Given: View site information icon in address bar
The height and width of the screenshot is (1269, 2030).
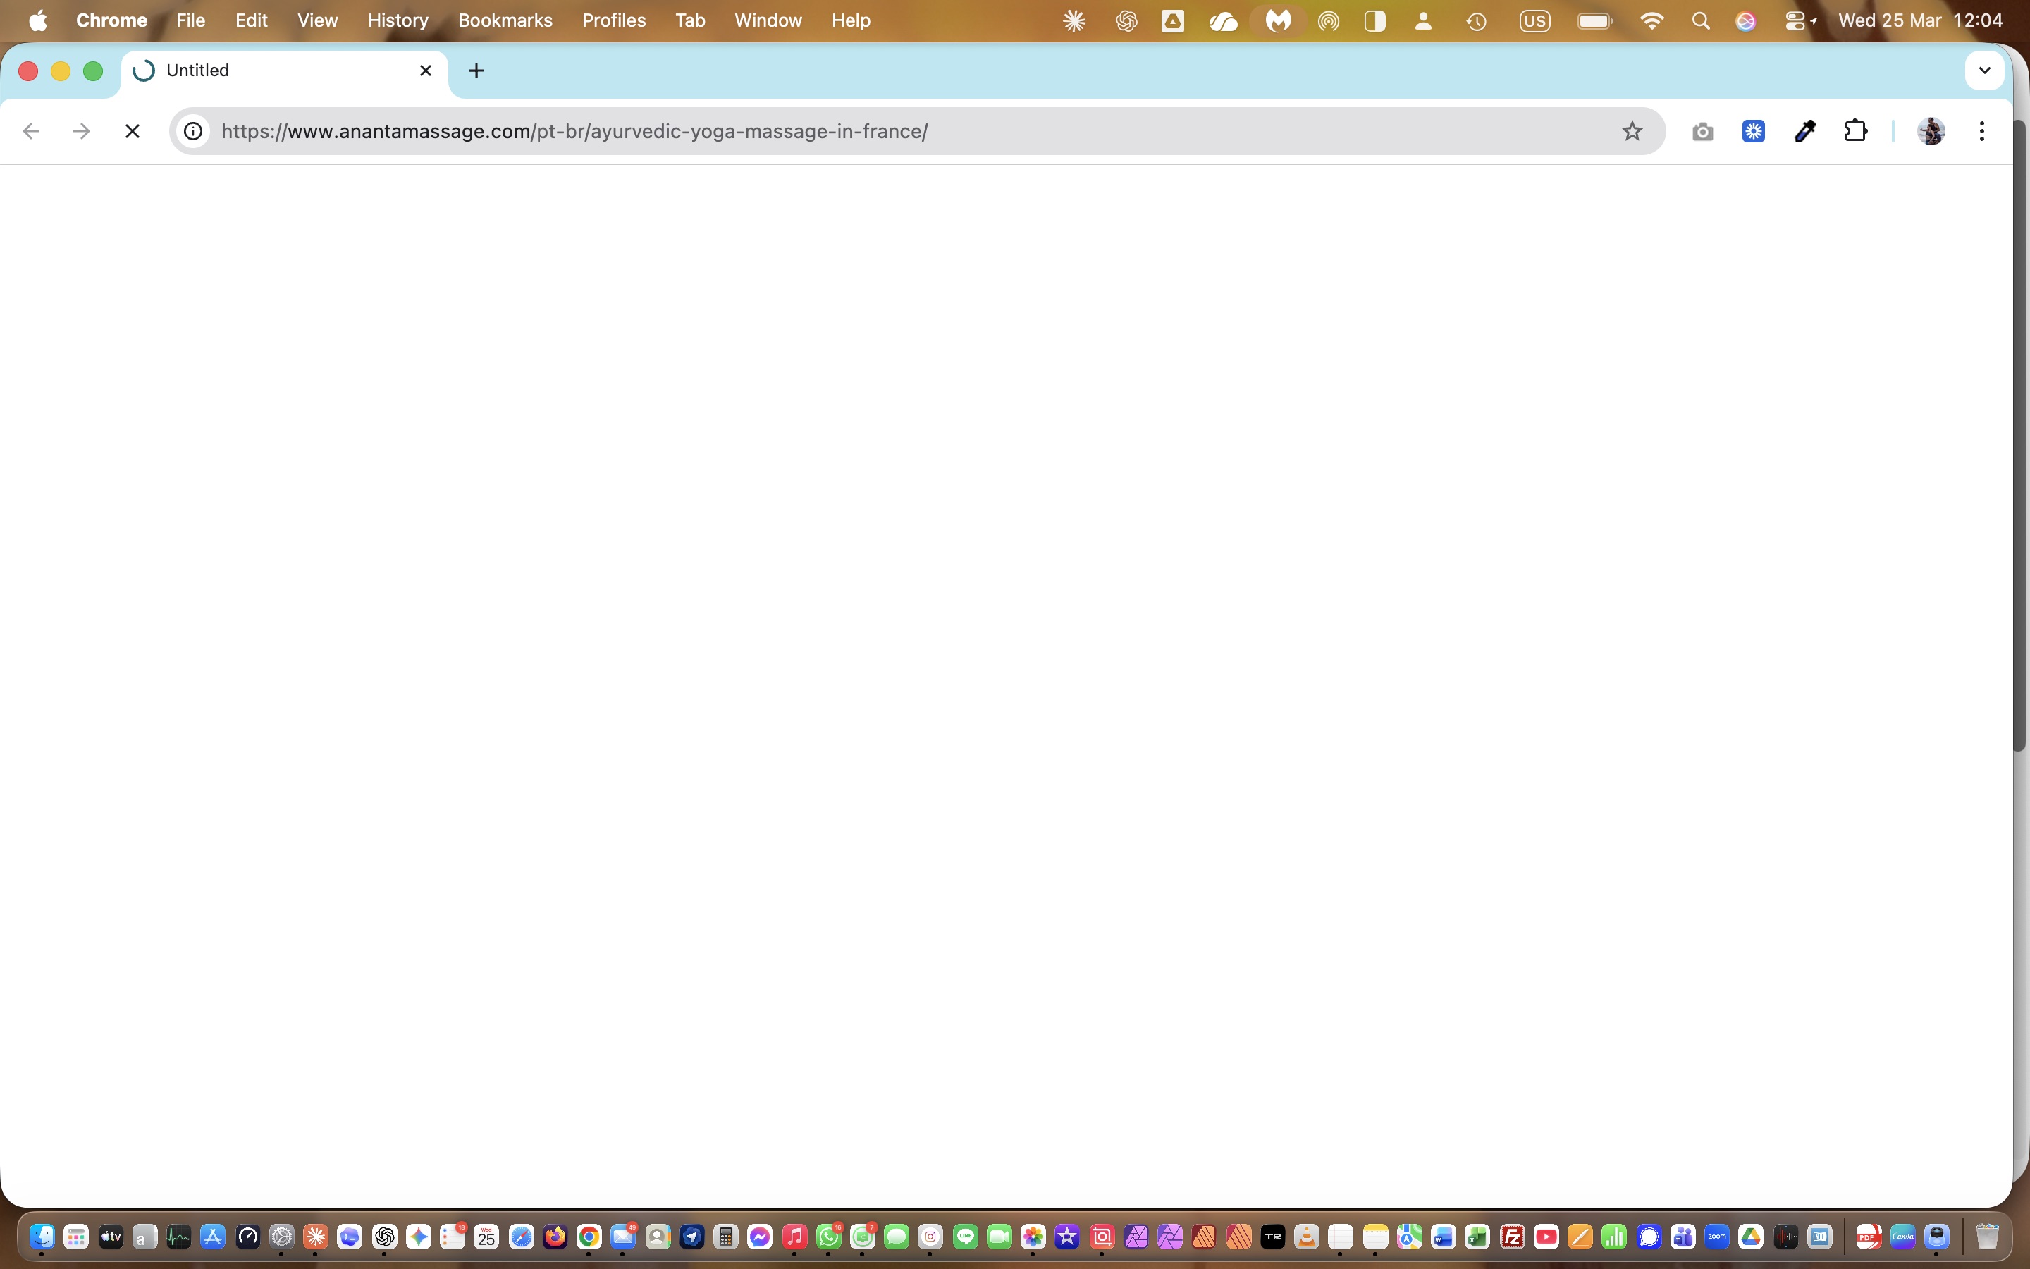Looking at the screenshot, I should (193, 131).
